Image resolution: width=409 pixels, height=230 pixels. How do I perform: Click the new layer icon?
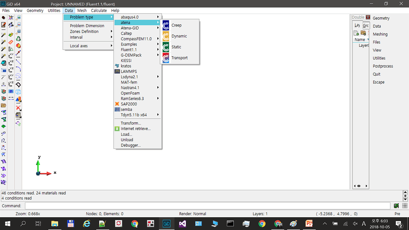(x=357, y=33)
